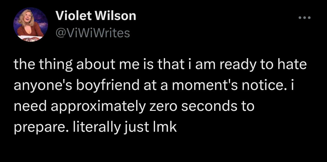Click the word "seconds" in the tweet
327x162 pixels.
coord(200,107)
